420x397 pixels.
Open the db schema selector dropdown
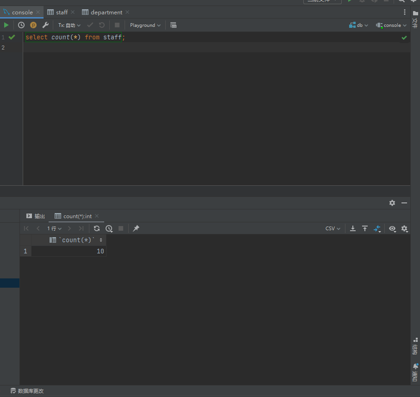pos(358,25)
